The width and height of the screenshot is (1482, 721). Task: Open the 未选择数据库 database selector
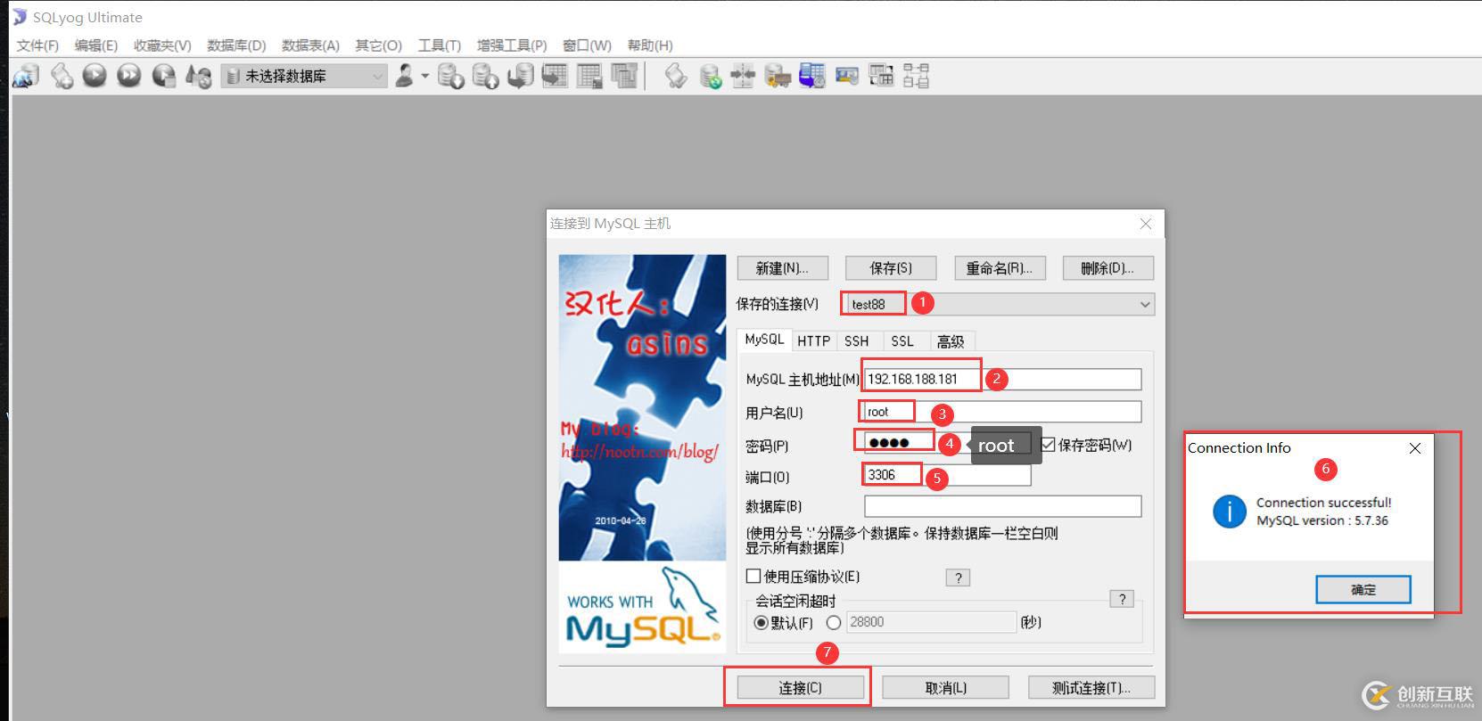(x=305, y=77)
